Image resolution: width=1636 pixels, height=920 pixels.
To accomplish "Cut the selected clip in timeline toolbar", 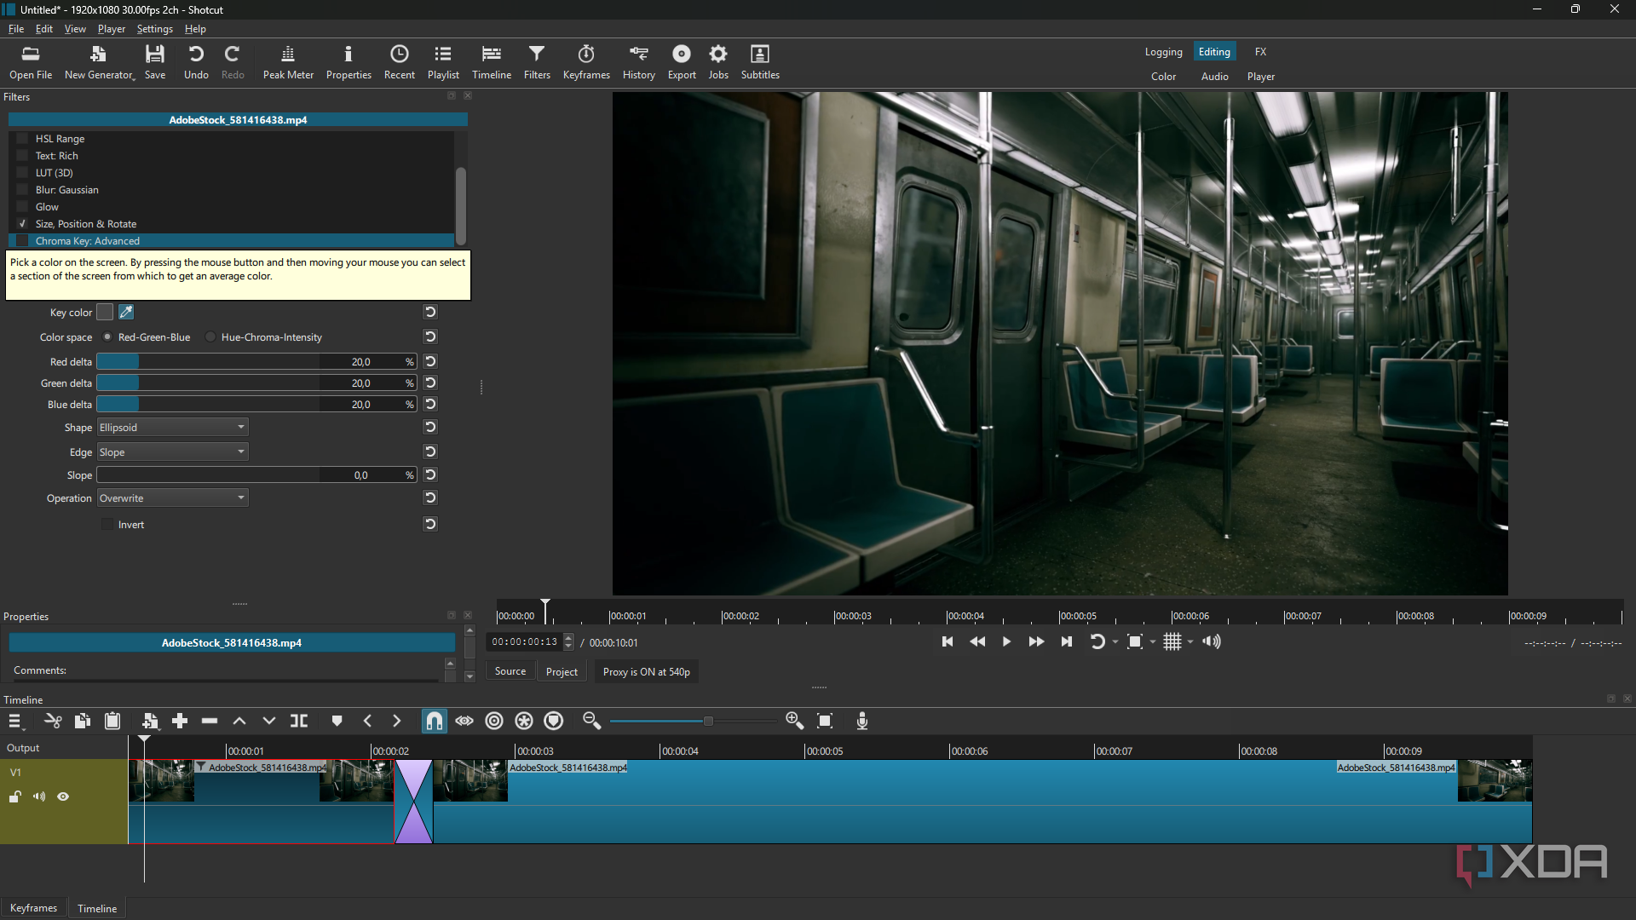I will (53, 722).
